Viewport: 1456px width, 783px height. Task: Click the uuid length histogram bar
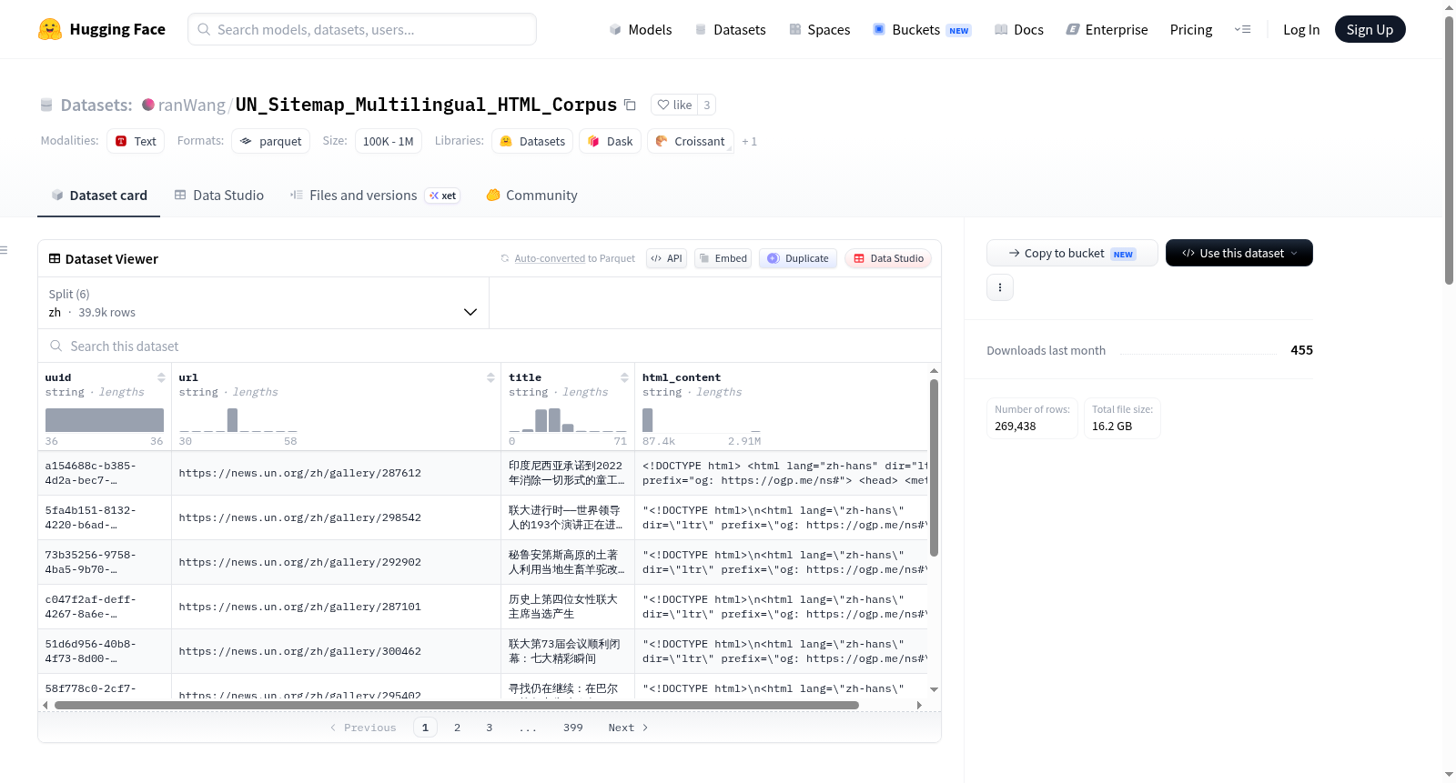[x=105, y=420]
